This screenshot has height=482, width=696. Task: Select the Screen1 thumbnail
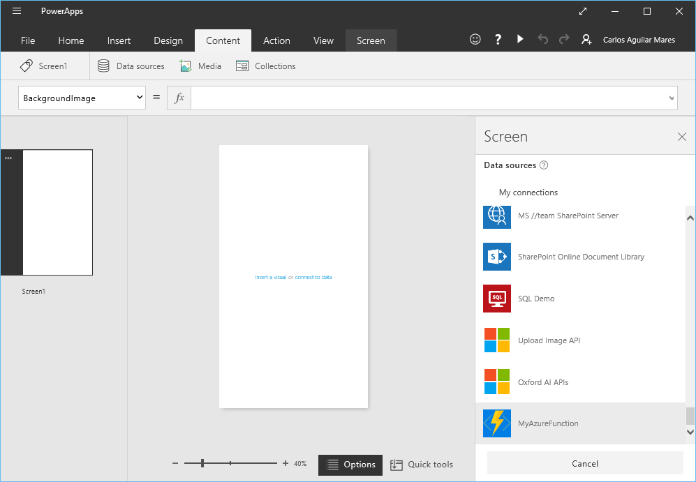pyautogui.click(x=58, y=212)
